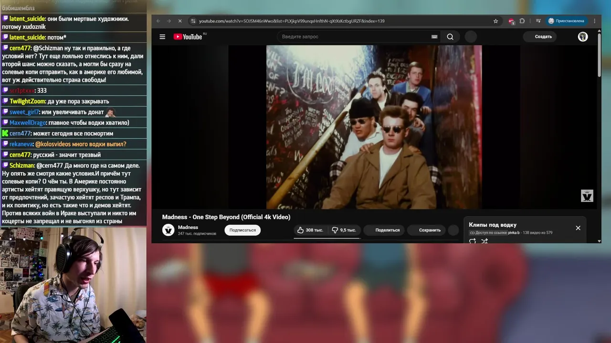Stop the page from loading
The height and width of the screenshot is (343, 611).
tap(180, 21)
